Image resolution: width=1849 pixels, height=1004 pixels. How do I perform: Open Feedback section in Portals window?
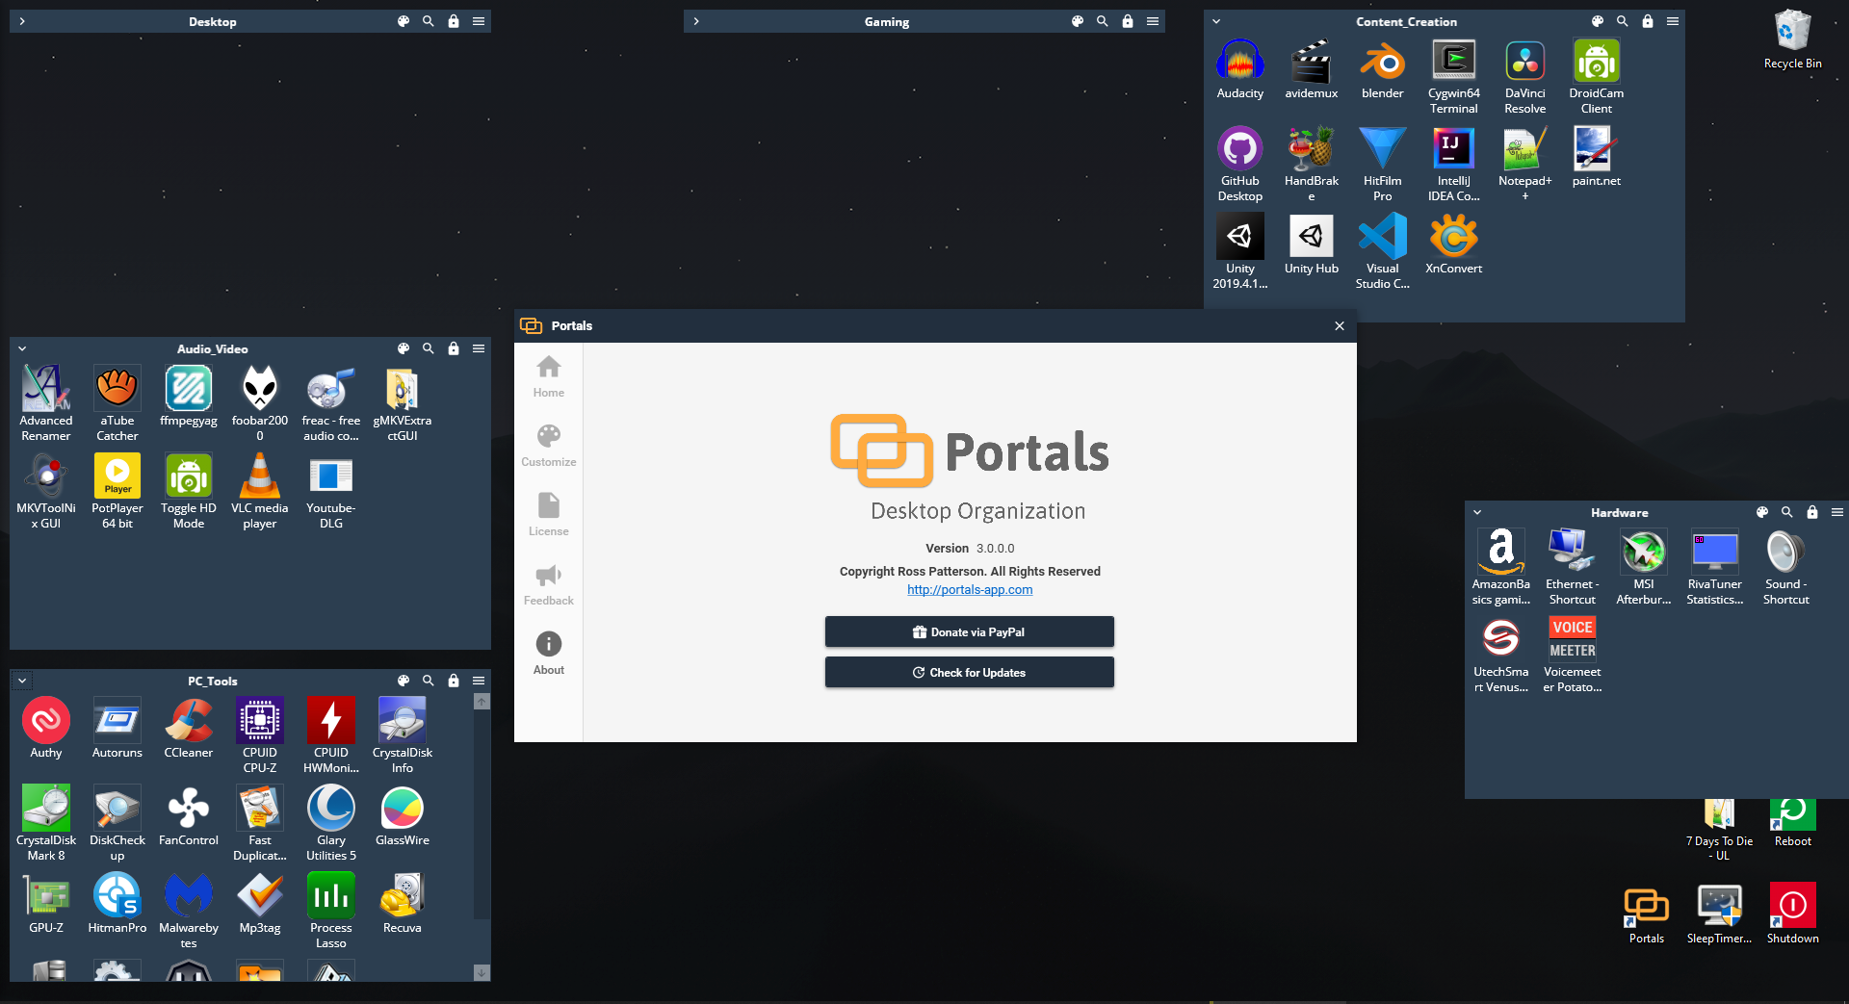549,584
